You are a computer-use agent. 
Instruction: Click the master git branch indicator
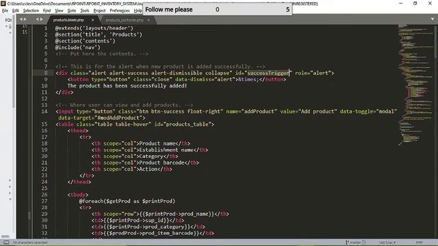[355, 243]
